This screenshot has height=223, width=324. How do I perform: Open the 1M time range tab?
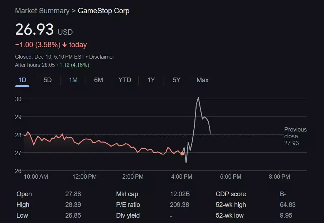[x=73, y=80]
